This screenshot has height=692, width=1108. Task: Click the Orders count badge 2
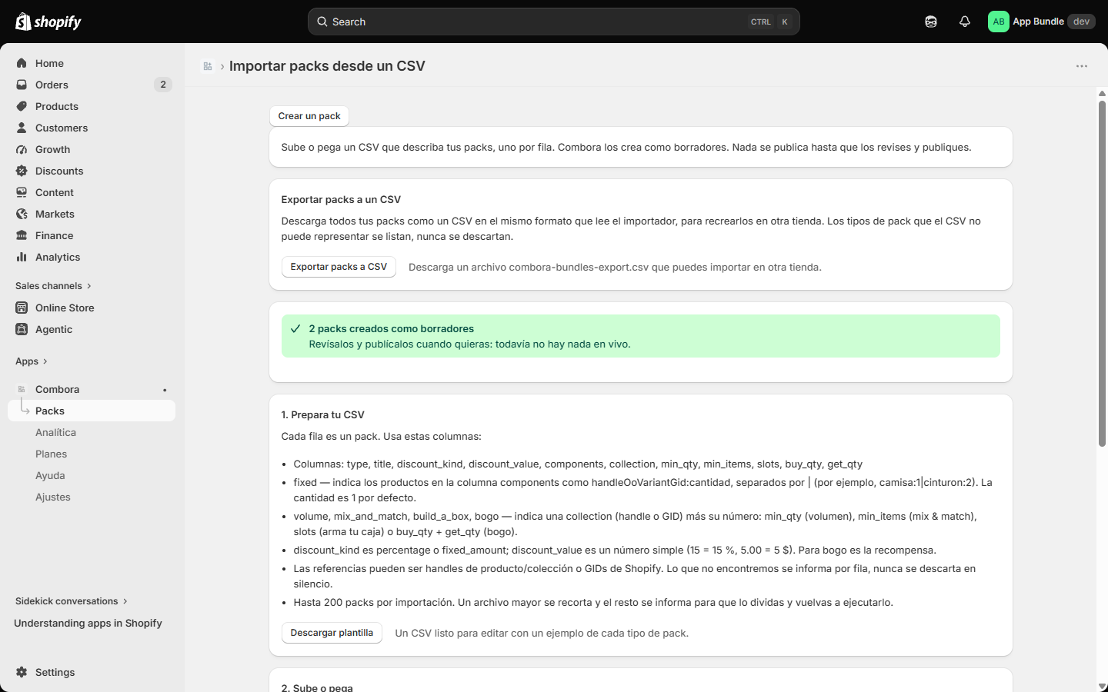pos(162,85)
